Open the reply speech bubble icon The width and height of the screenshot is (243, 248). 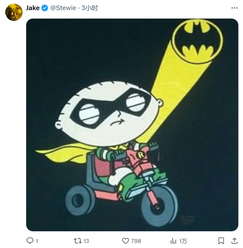30,241
